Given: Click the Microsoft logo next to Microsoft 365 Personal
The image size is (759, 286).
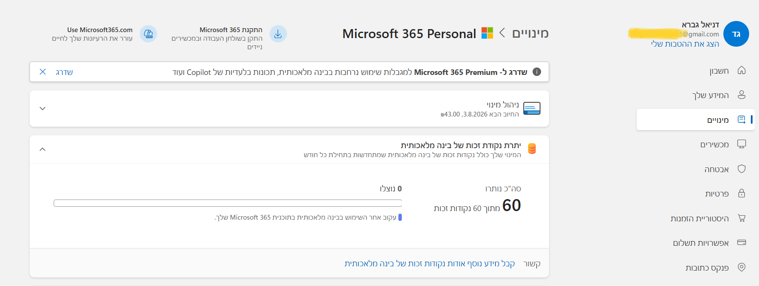Looking at the screenshot, I should click(x=487, y=33).
